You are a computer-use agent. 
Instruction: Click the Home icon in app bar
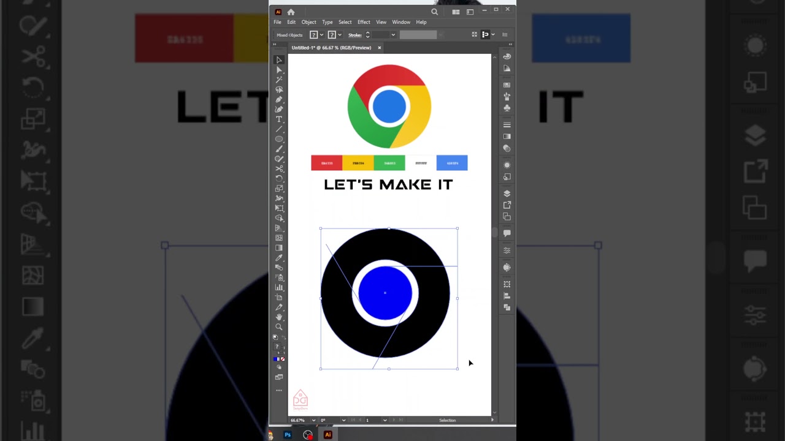[x=291, y=12]
